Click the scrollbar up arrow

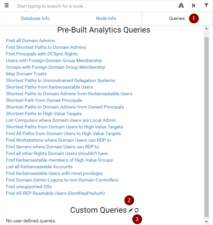(206, 29)
